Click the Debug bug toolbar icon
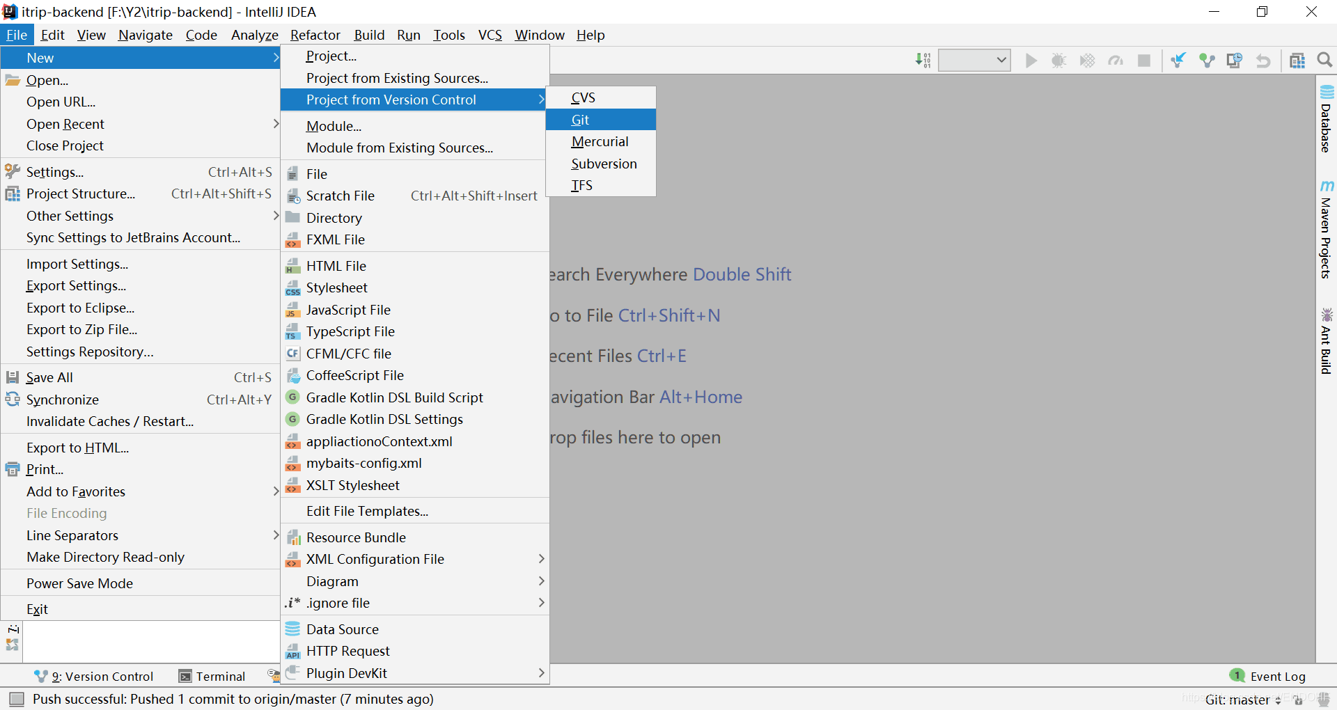 [x=1058, y=61]
